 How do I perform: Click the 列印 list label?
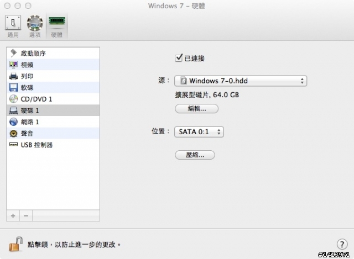tap(27, 76)
